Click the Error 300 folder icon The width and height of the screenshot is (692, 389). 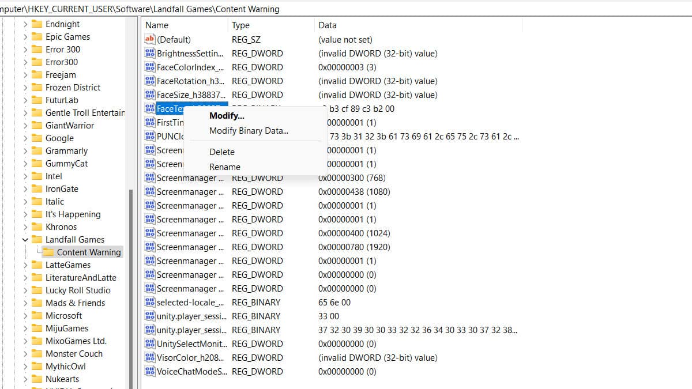(x=37, y=50)
